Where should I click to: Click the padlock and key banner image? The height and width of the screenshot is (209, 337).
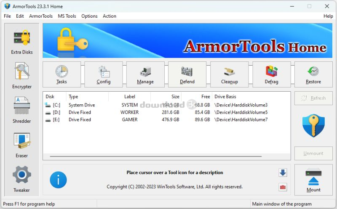coord(72,40)
